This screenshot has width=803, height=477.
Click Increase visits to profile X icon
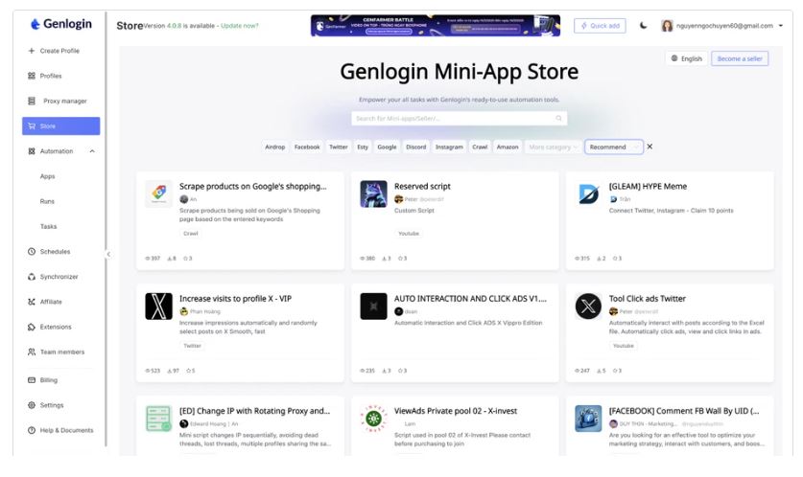tap(158, 306)
